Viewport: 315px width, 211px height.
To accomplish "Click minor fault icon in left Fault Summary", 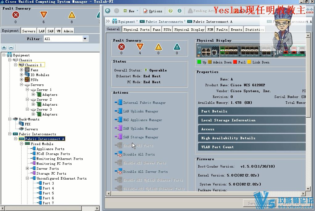I will coord(72,15).
